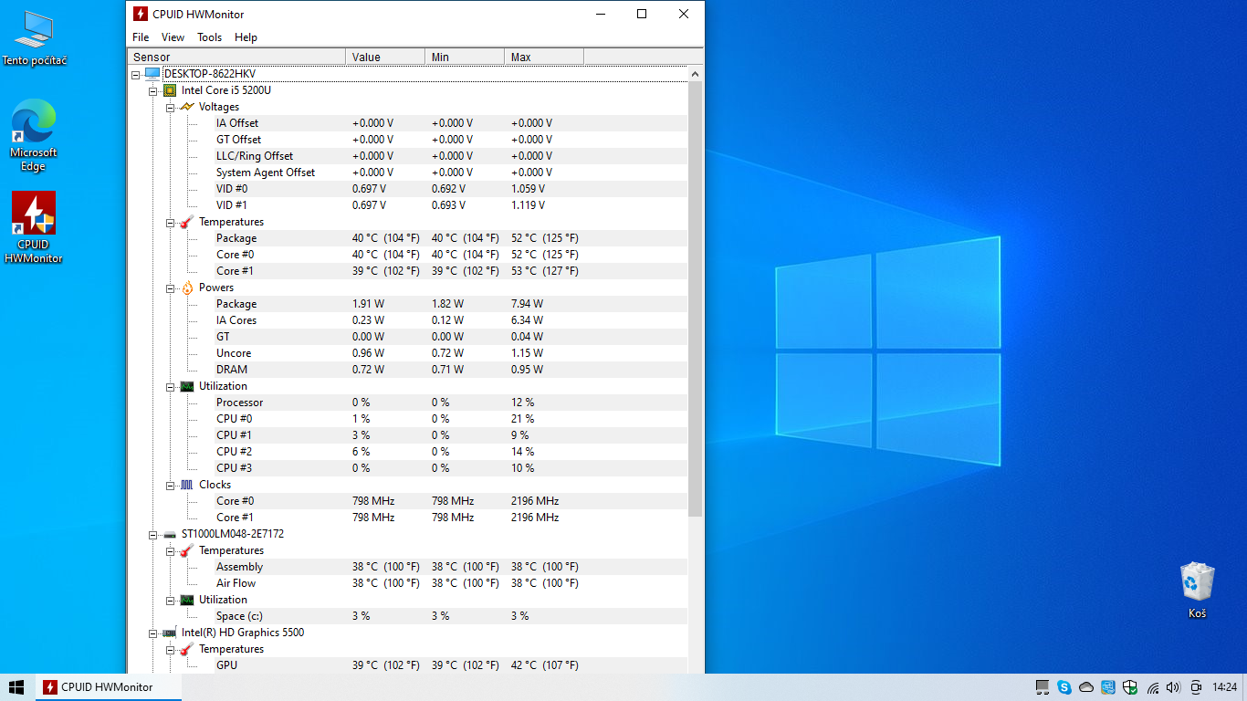1247x701 pixels.
Task: Collapse the Powers section in tree
Action: pyautogui.click(x=171, y=288)
